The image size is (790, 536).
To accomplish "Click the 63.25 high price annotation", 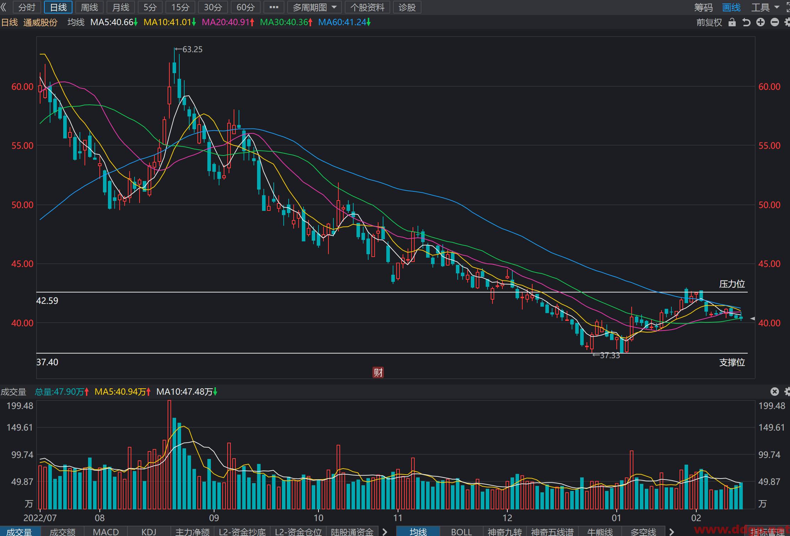I will coord(189,49).
